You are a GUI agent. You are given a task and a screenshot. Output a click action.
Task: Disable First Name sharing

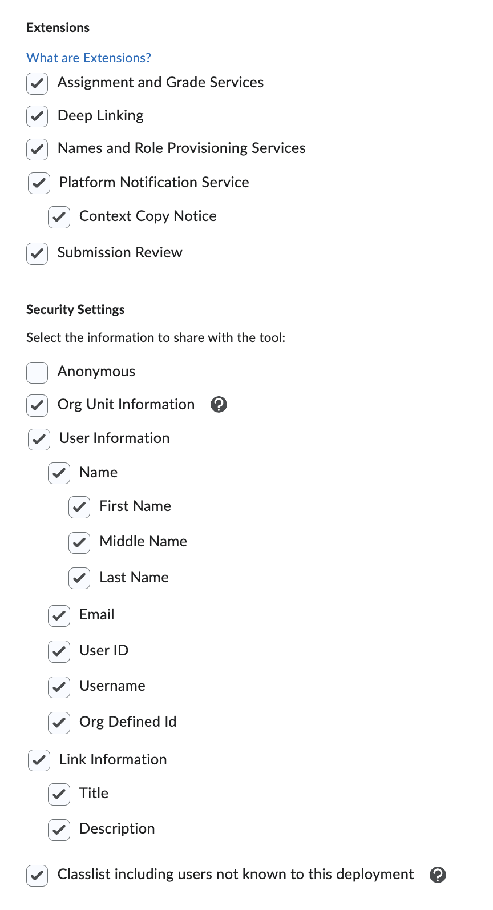point(79,507)
